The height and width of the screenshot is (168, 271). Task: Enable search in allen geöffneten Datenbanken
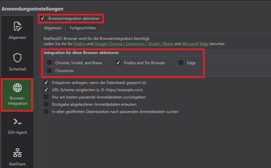tap(46, 111)
